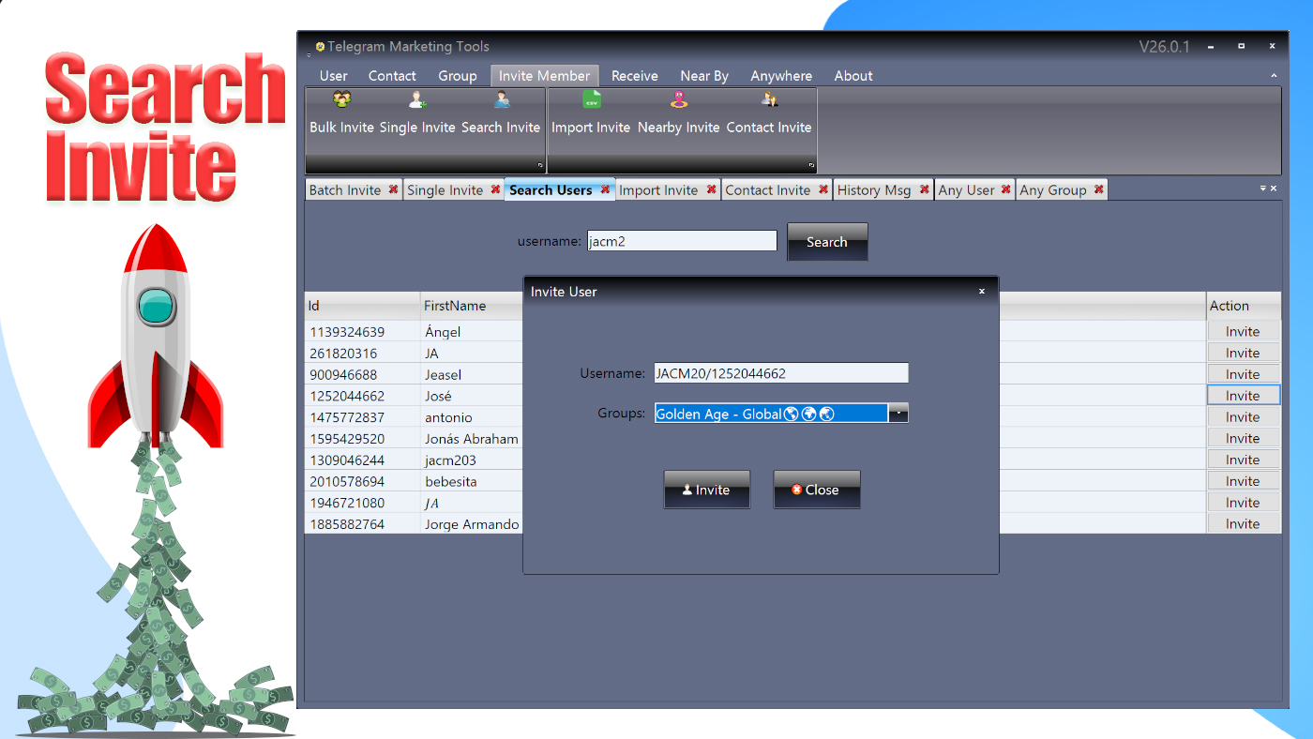Click the username search input field

pyautogui.click(x=682, y=241)
